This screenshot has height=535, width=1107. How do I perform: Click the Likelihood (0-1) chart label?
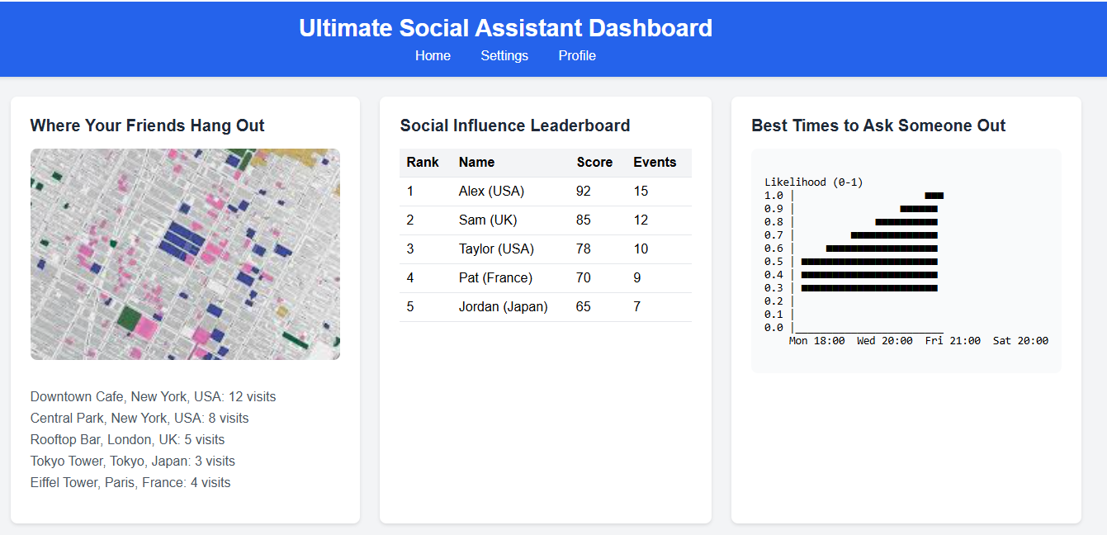(x=813, y=182)
